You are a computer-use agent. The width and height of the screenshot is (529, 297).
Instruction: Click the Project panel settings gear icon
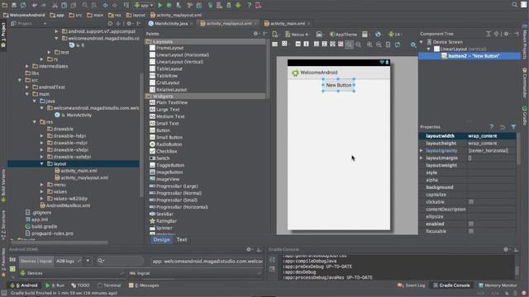click(x=129, y=24)
